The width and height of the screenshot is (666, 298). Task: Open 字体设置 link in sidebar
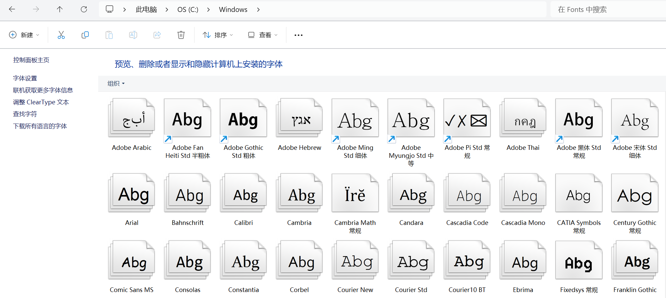25,78
